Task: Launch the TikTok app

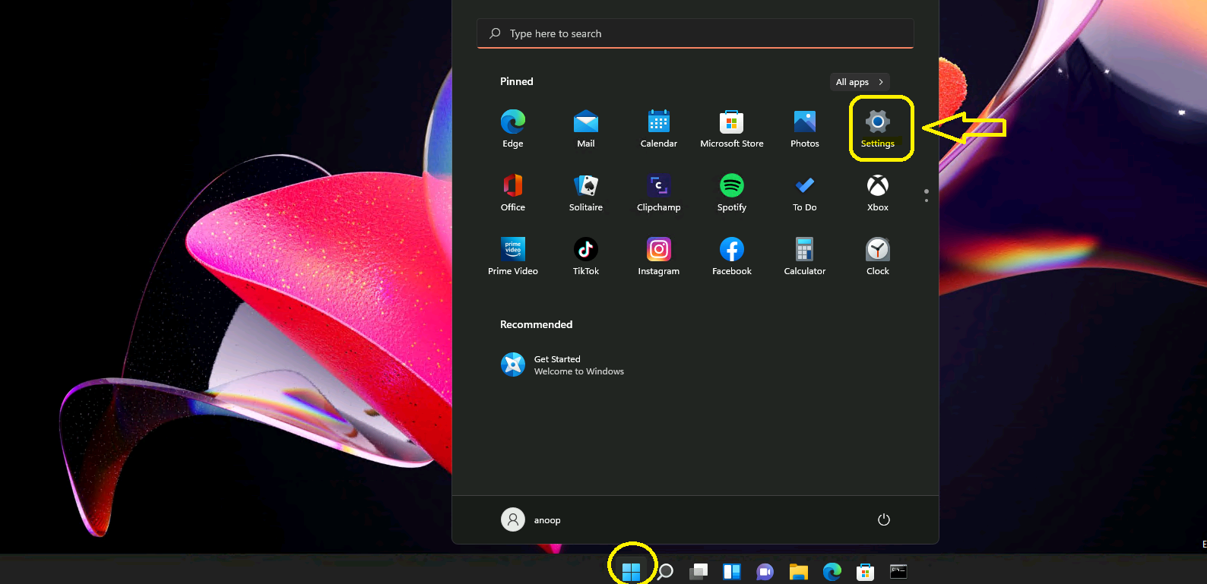Action: point(586,257)
